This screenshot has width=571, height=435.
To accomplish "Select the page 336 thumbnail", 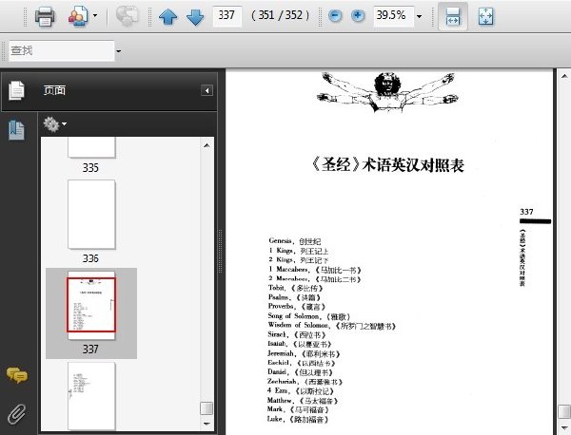I will click(x=91, y=215).
